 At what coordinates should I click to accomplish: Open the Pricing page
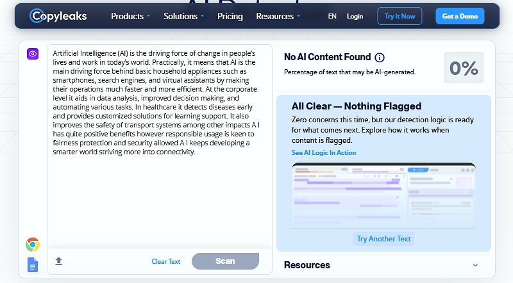pos(230,16)
